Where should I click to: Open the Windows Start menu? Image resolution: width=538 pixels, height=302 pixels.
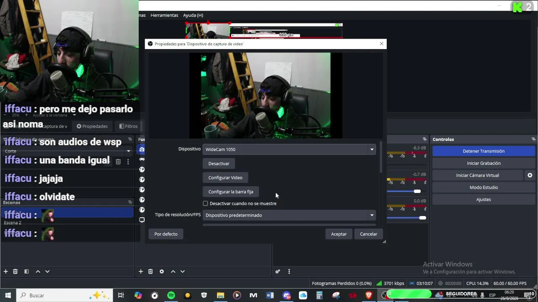click(8, 295)
